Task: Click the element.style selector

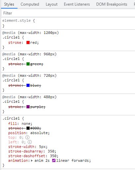Action: coord(17,20)
